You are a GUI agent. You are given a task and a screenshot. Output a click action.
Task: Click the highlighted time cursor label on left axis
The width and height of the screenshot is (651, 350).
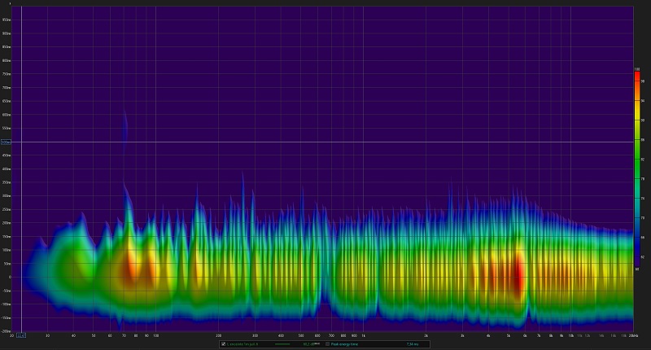click(x=6, y=142)
